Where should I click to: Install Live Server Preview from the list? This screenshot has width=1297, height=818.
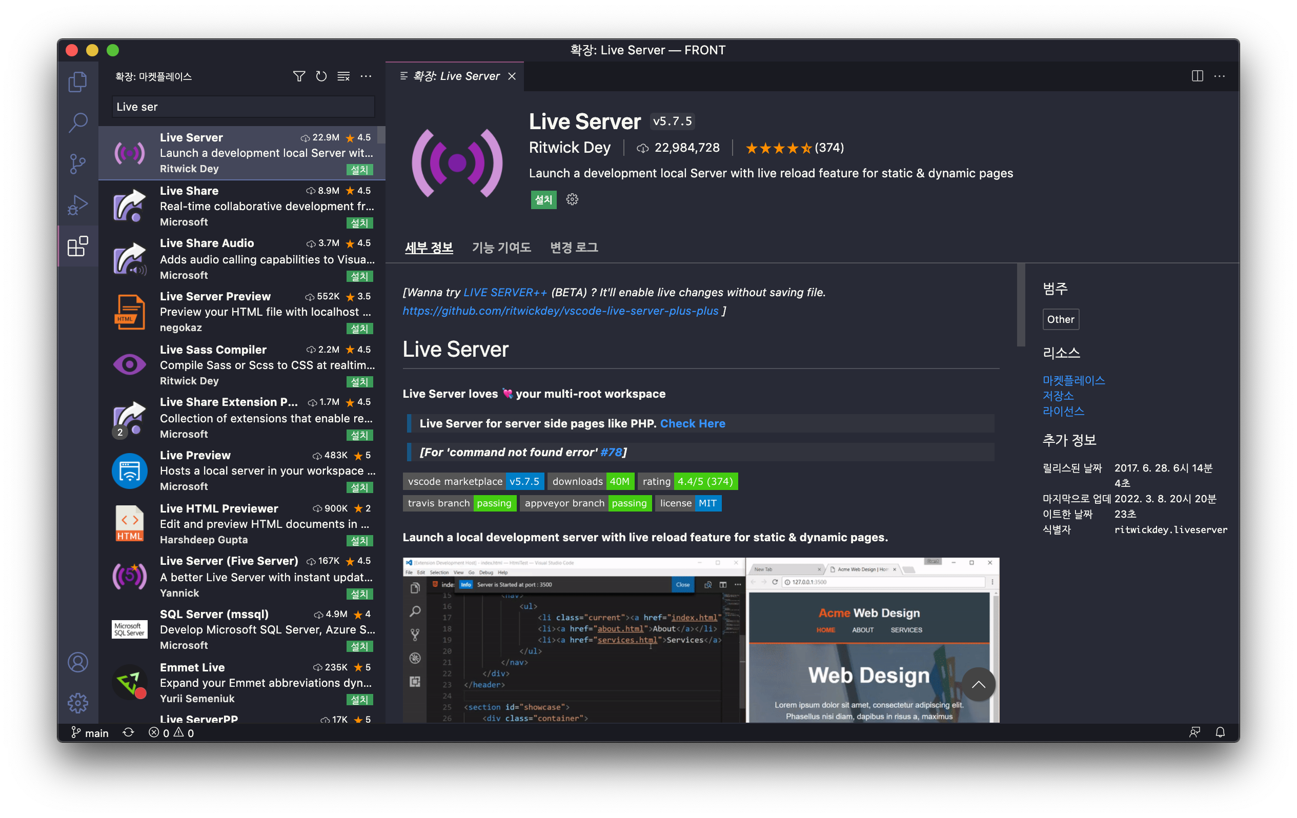pyautogui.click(x=359, y=328)
